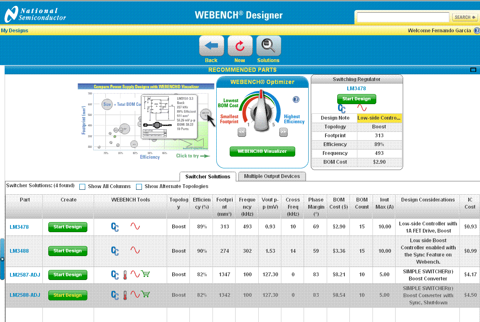480x322 pixels.
Task: Click the Design Considerations column header
Action: pyautogui.click(x=428, y=207)
